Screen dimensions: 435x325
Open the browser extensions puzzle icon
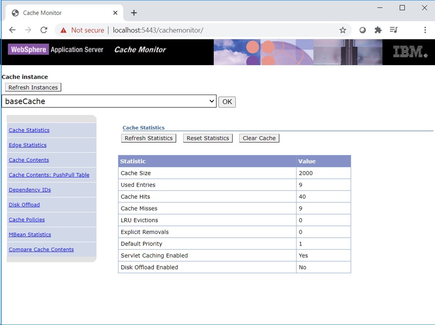click(x=378, y=30)
